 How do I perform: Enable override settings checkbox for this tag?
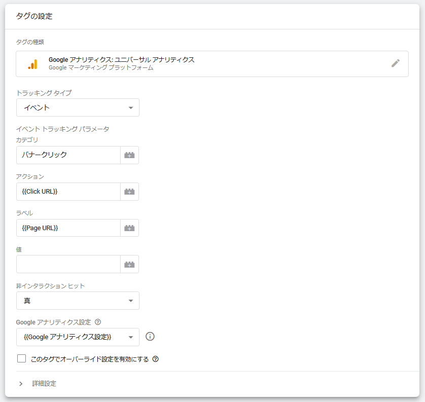[22, 358]
